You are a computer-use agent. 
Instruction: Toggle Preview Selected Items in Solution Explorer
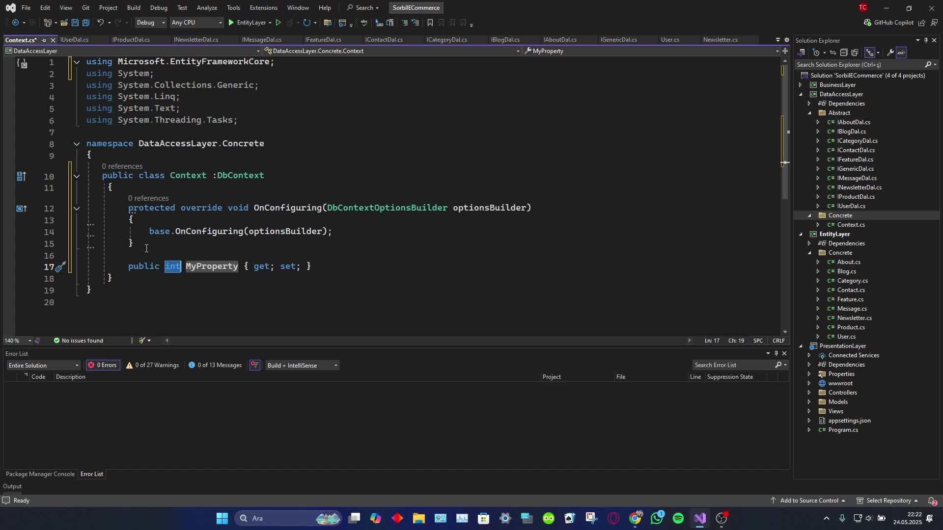click(x=901, y=53)
